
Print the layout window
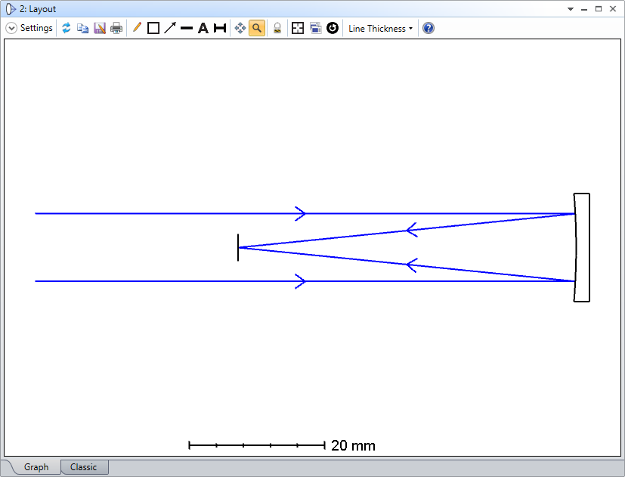[x=116, y=28]
